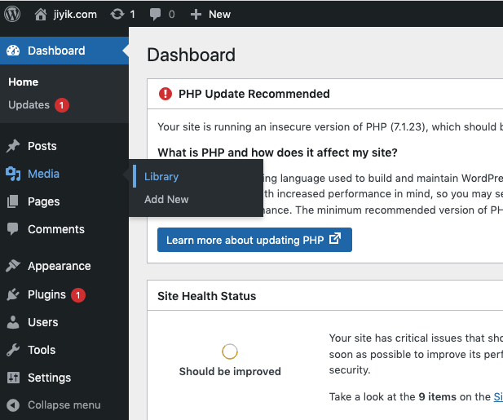
Task: Click the plus icon next to New
Action: click(x=196, y=15)
